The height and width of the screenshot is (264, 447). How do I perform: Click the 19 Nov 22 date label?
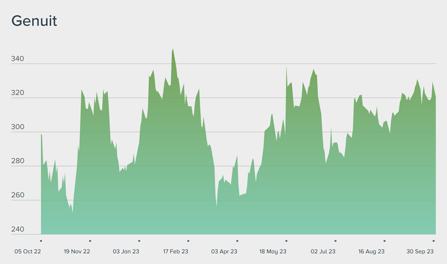tap(77, 251)
